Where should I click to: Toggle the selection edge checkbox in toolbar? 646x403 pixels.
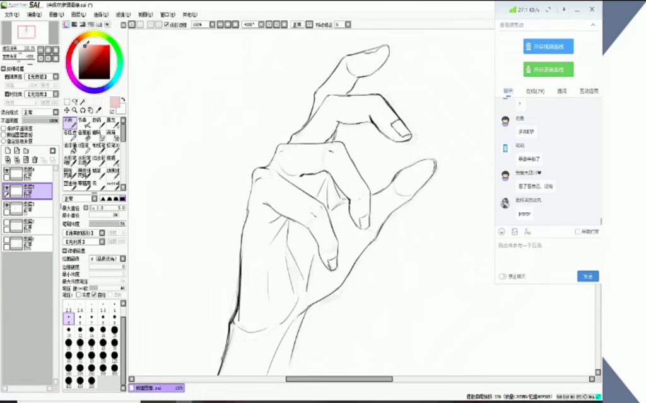pyautogui.click(x=167, y=25)
